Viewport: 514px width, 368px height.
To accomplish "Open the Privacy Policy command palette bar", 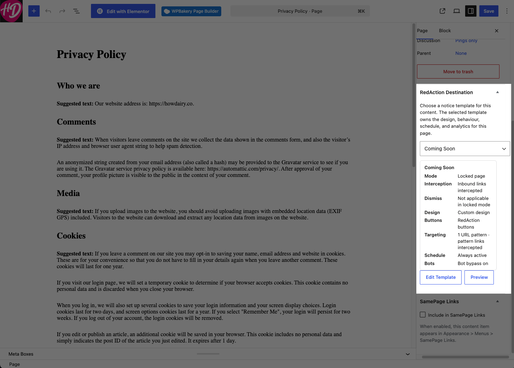I will pyautogui.click(x=300, y=11).
